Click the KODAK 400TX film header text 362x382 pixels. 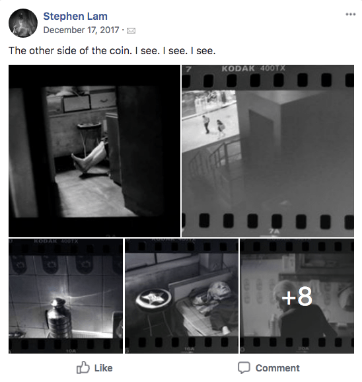click(253, 69)
